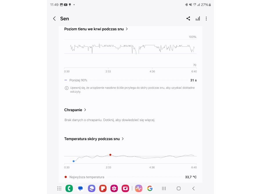The height and width of the screenshot is (194, 261).
Task: Open Samsung Internet browser
Action: tap(92, 188)
